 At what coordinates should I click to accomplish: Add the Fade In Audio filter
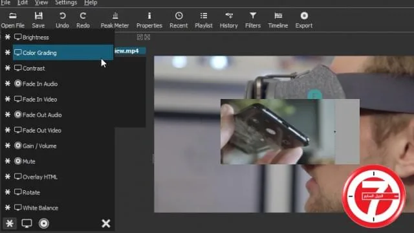coord(63,83)
